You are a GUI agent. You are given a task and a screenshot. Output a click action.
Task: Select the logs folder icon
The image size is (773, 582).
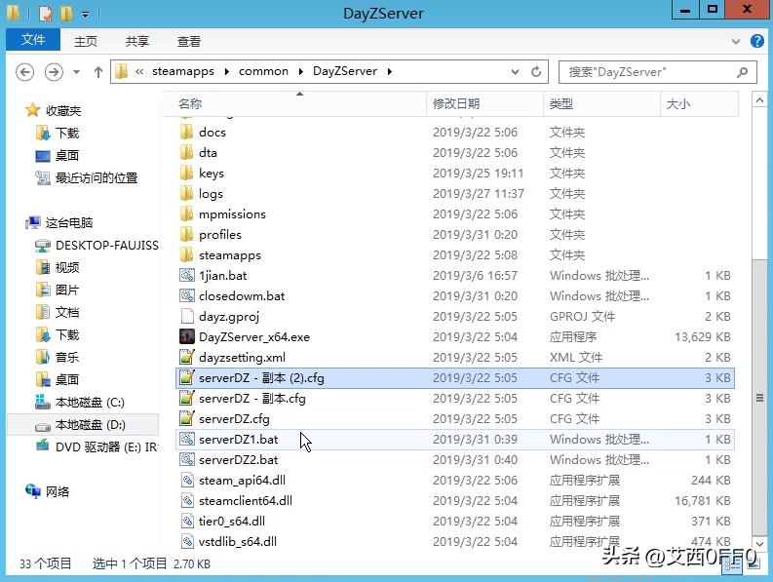187,193
